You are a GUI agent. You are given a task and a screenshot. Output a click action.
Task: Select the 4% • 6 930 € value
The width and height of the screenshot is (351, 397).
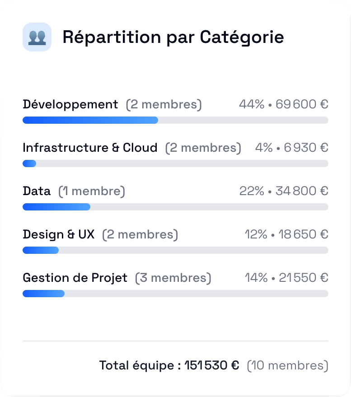(x=292, y=148)
